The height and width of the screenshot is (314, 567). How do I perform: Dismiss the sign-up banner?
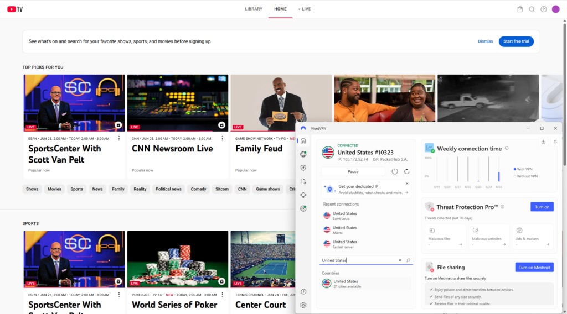coord(485,41)
